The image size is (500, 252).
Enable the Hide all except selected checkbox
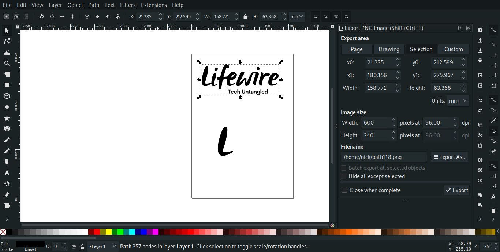pyautogui.click(x=343, y=176)
